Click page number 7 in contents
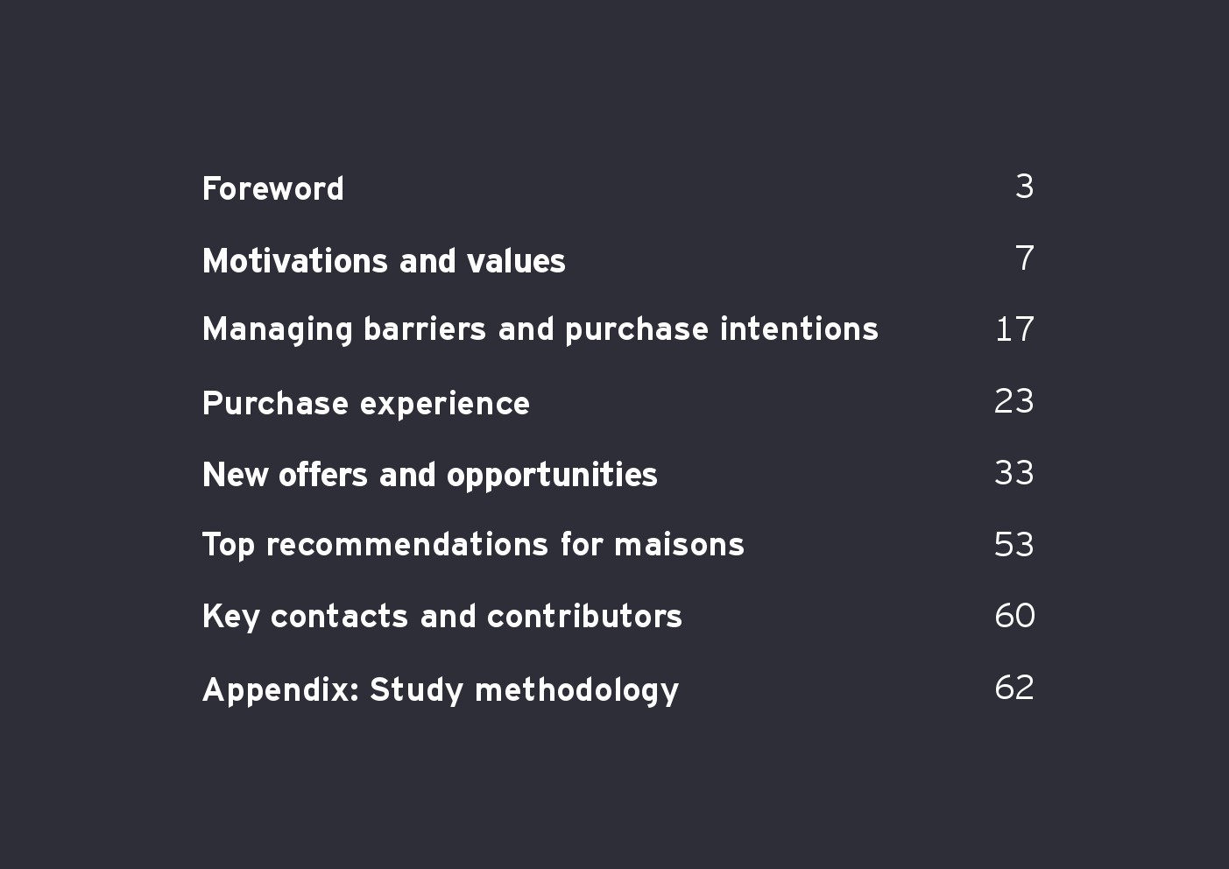Screen dimensions: 1229x869 click(x=1024, y=258)
